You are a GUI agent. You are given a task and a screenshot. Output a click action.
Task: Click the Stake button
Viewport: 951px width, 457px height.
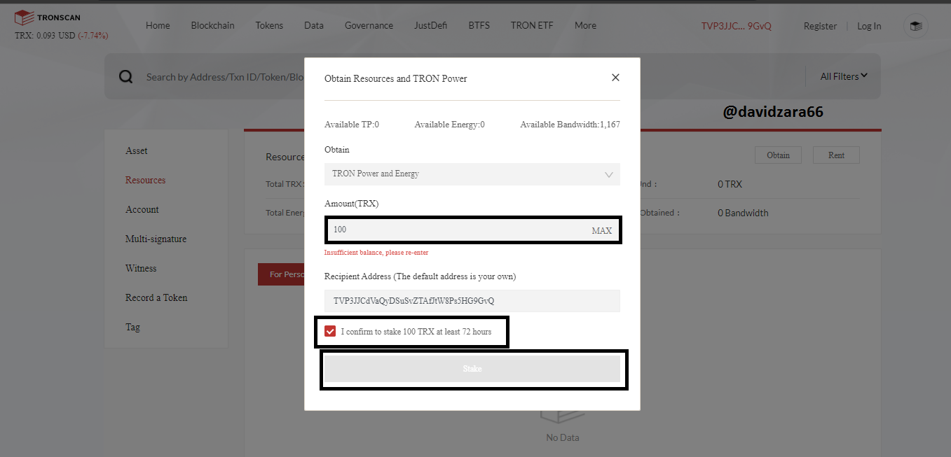(x=472, y=369)
